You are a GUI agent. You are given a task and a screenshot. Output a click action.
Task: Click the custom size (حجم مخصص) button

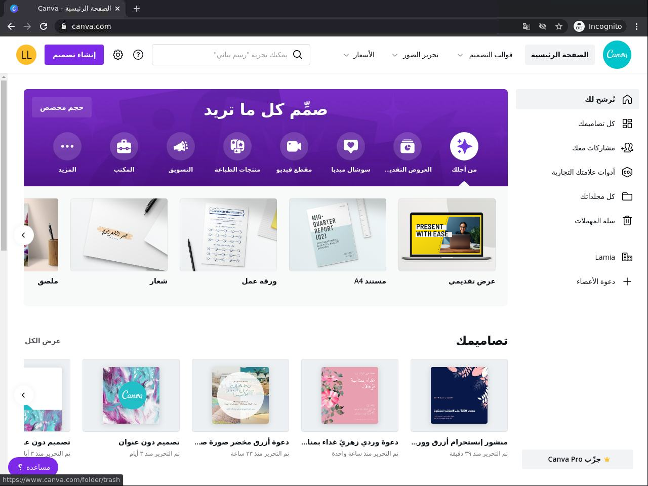[62, 107]
